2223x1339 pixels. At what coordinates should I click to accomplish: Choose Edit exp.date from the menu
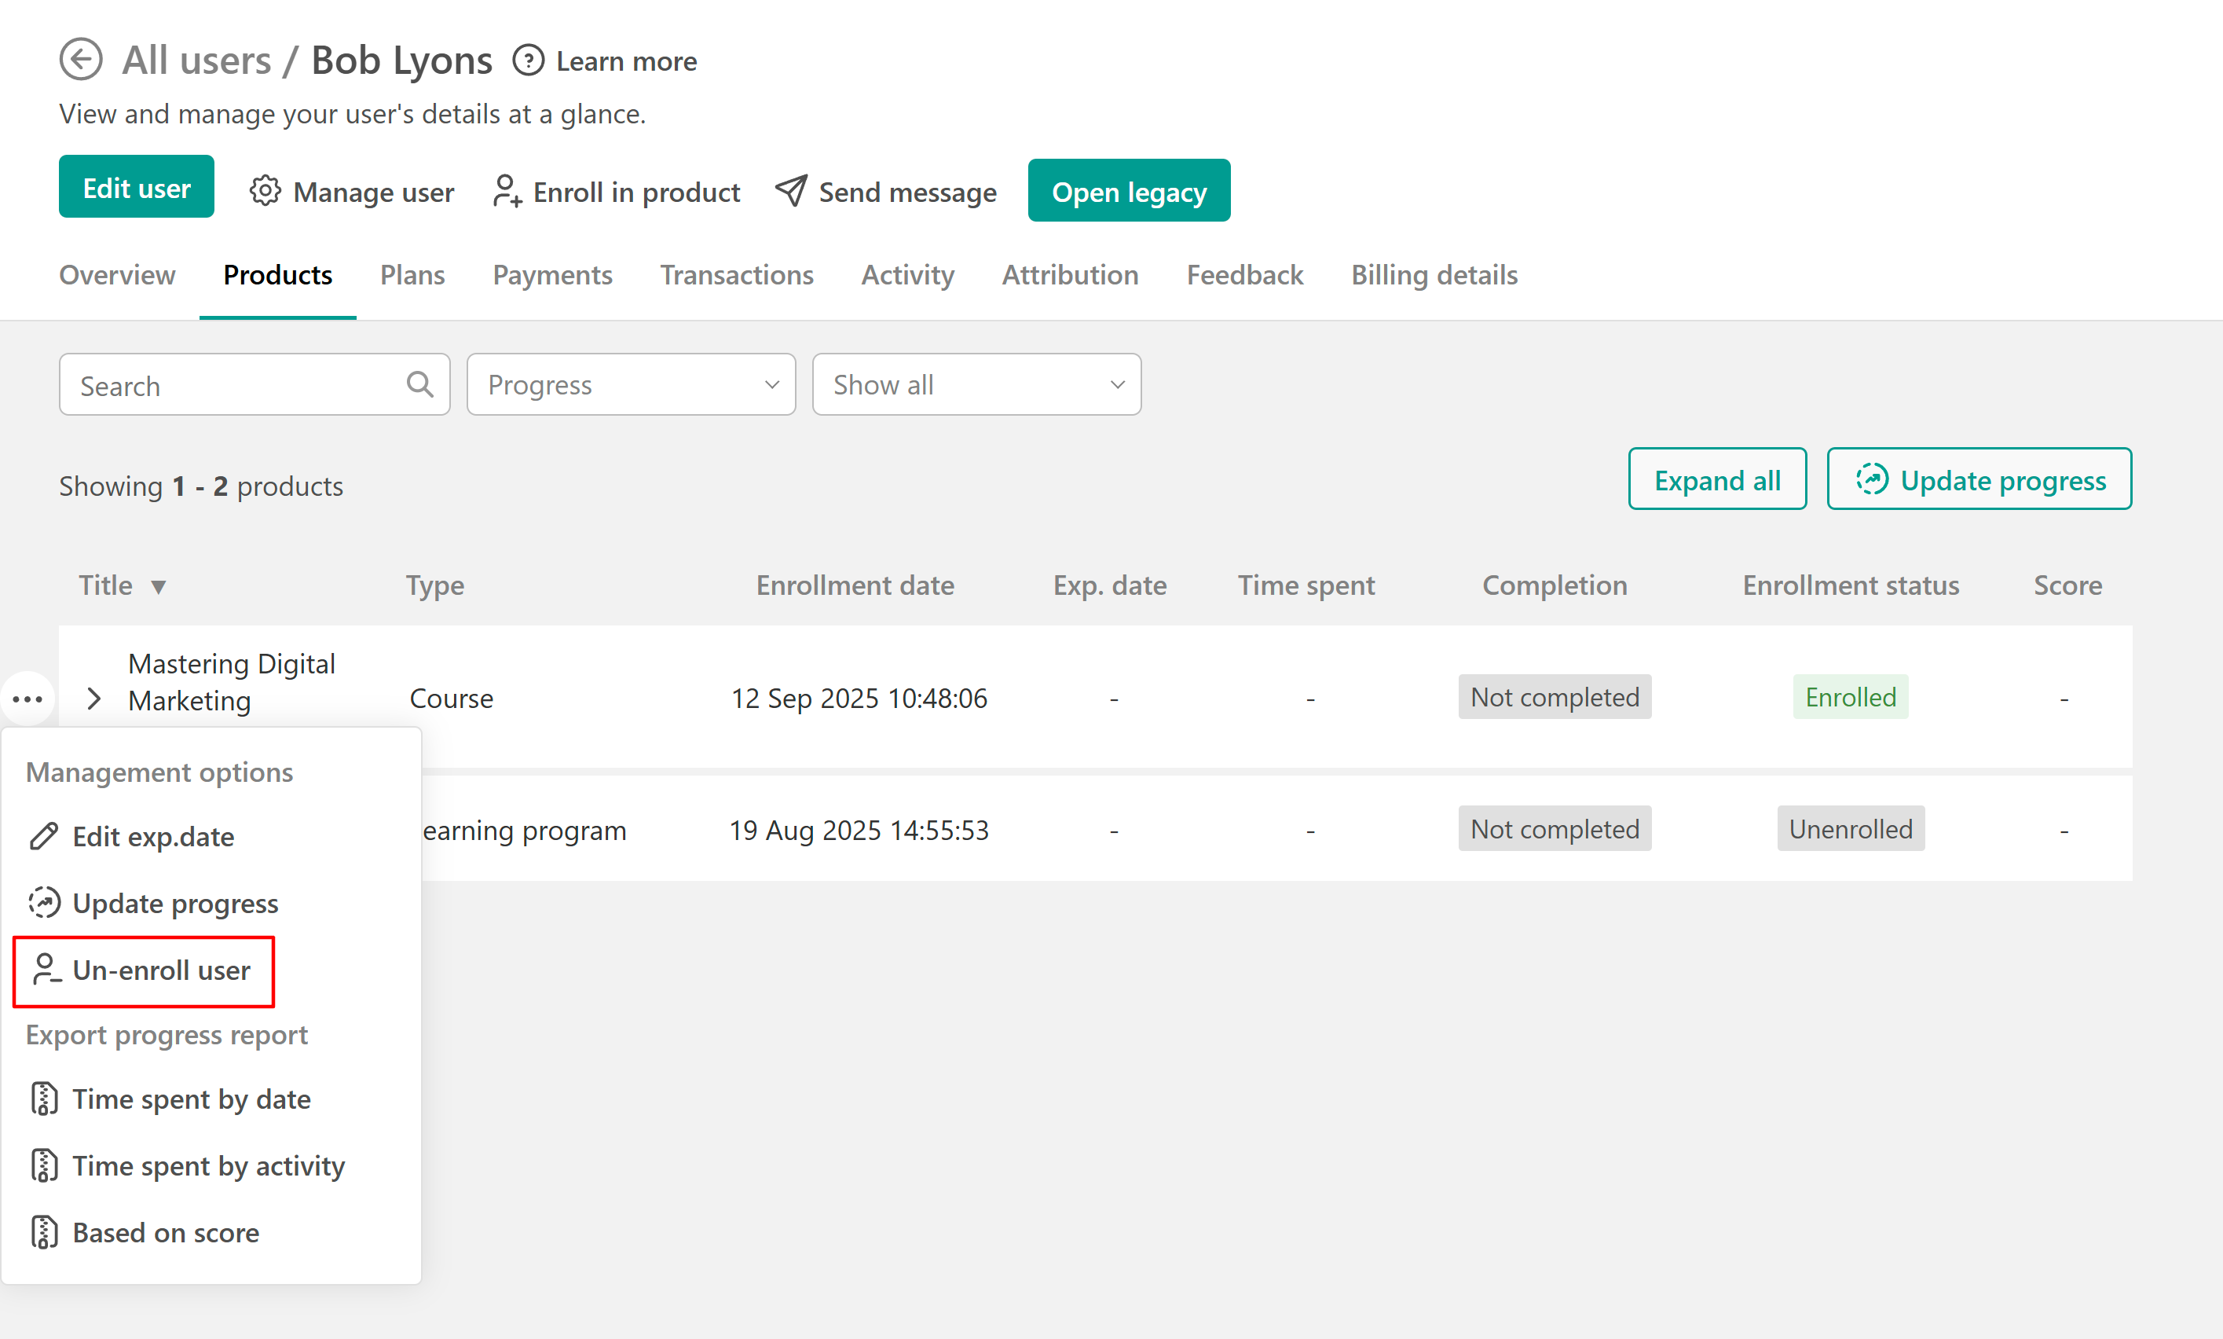point(153,836)
